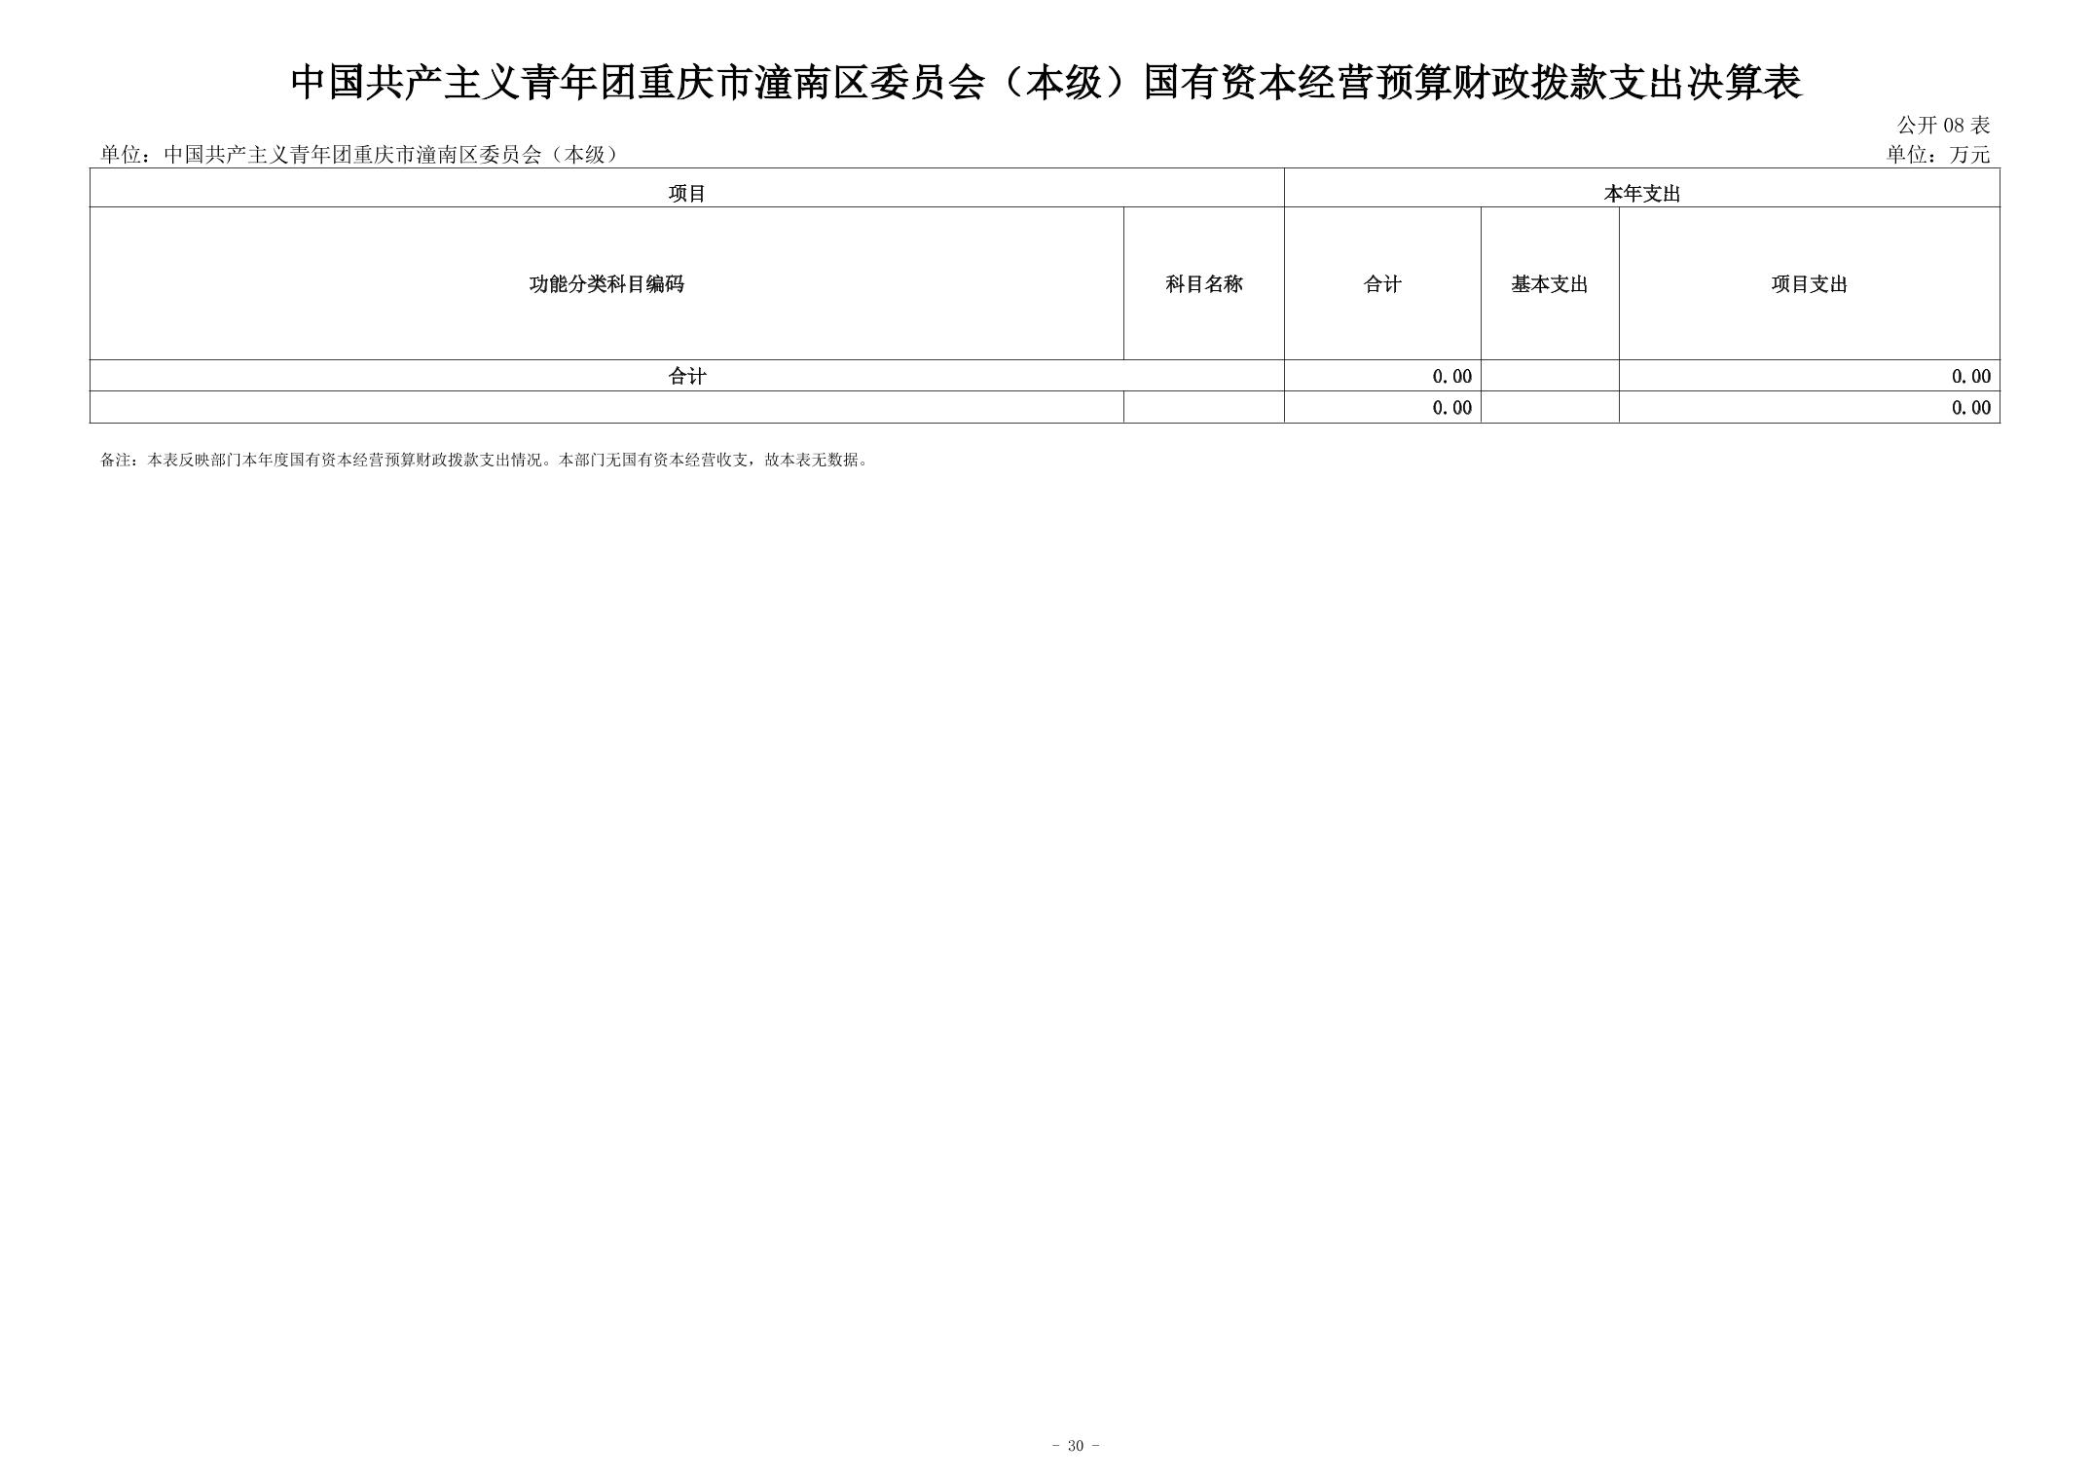Click the 备注 footnote text

pyautogui.click(x=484, y=460)
